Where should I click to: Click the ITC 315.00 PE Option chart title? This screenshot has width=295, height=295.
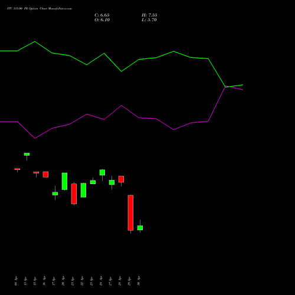40,9
